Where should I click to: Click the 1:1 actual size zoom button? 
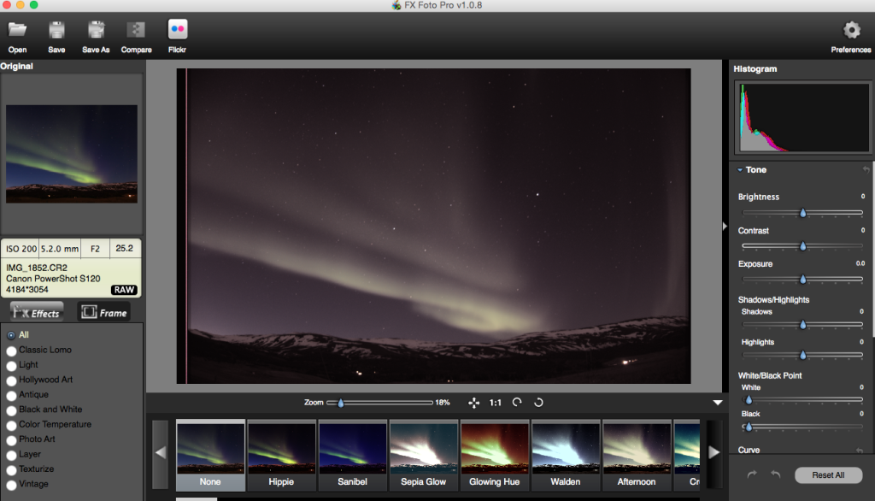[496, 403]
